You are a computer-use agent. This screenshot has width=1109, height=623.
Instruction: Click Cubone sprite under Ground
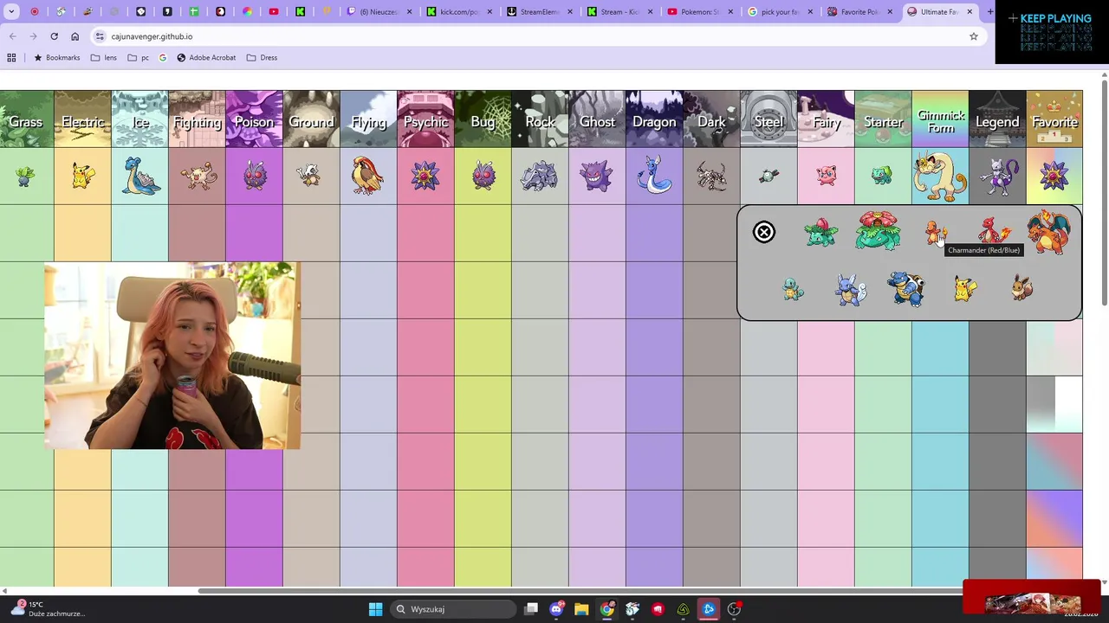tap(310, 176)
